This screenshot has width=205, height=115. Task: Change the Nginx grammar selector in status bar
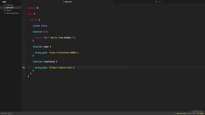point(194,113)
